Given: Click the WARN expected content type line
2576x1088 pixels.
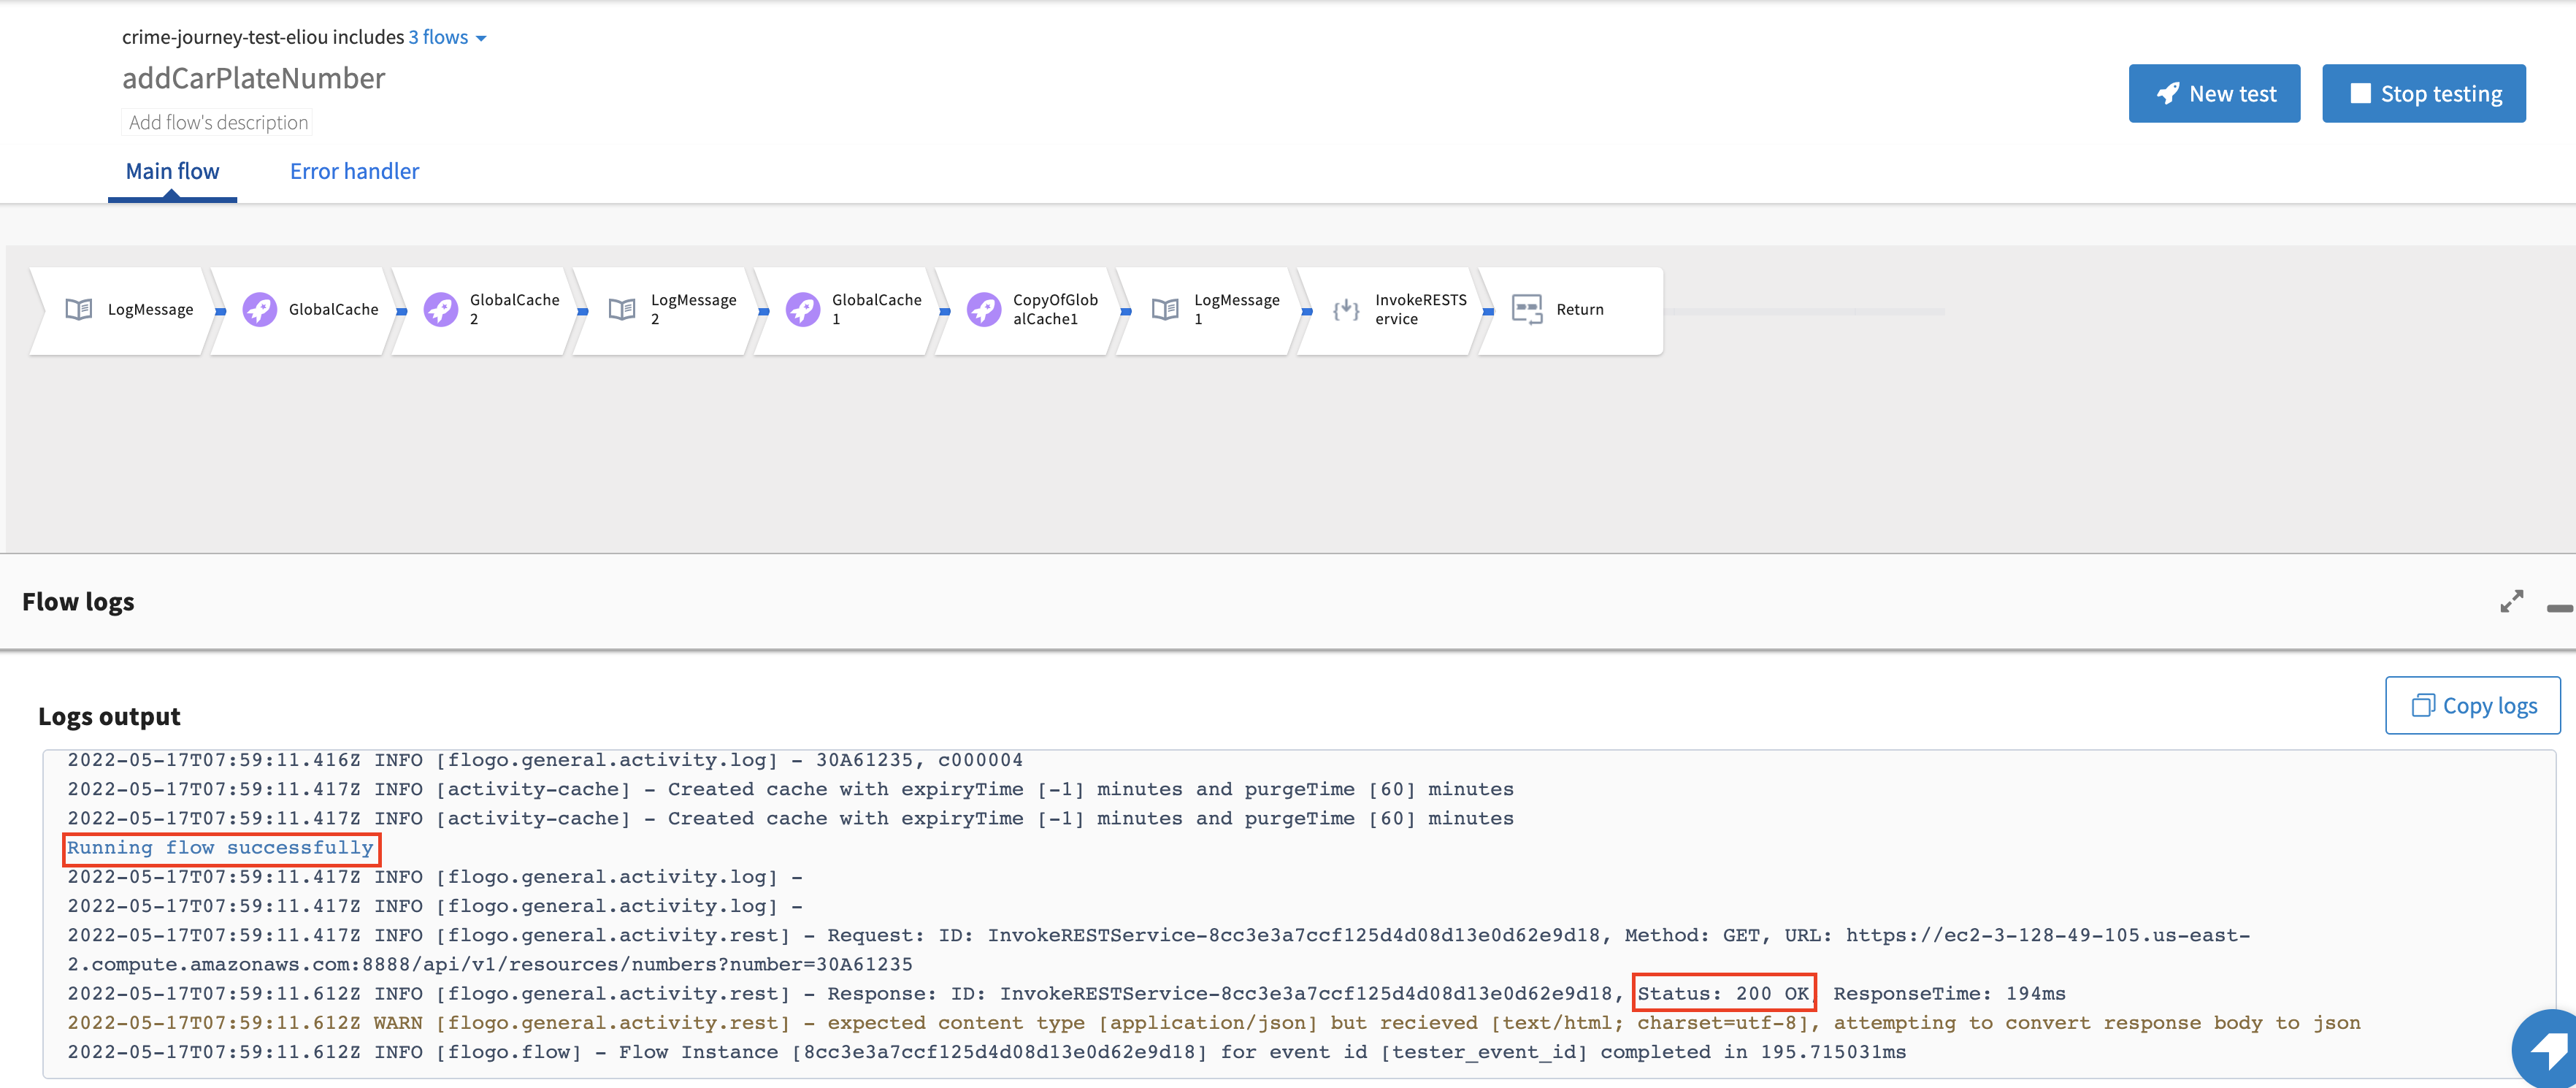Looking at the screenshot, I should (x=1214, y=1023).
